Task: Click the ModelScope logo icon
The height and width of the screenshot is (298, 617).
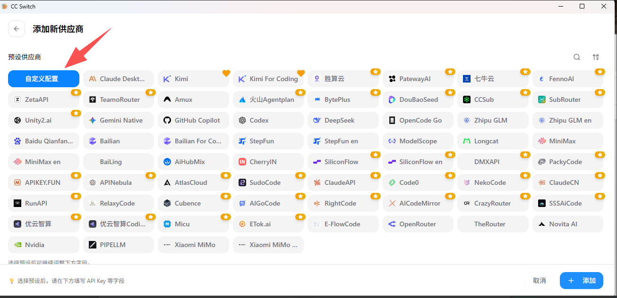Action: click(392, 141)
